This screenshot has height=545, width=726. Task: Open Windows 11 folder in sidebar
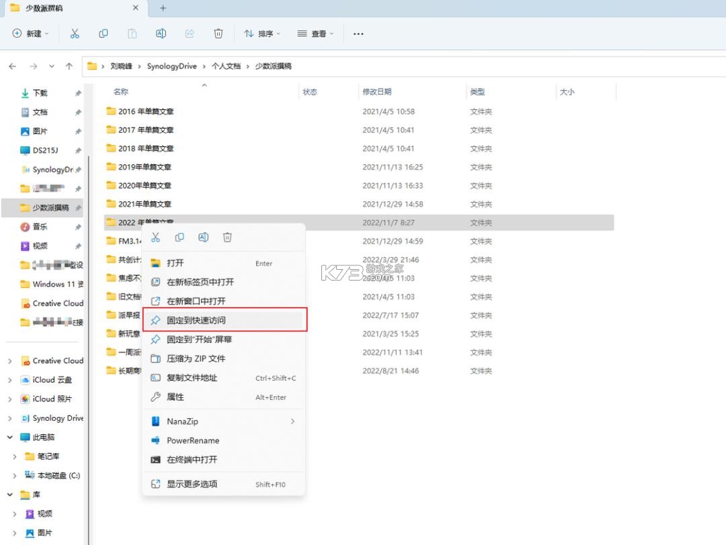click(x=52, y=284)
